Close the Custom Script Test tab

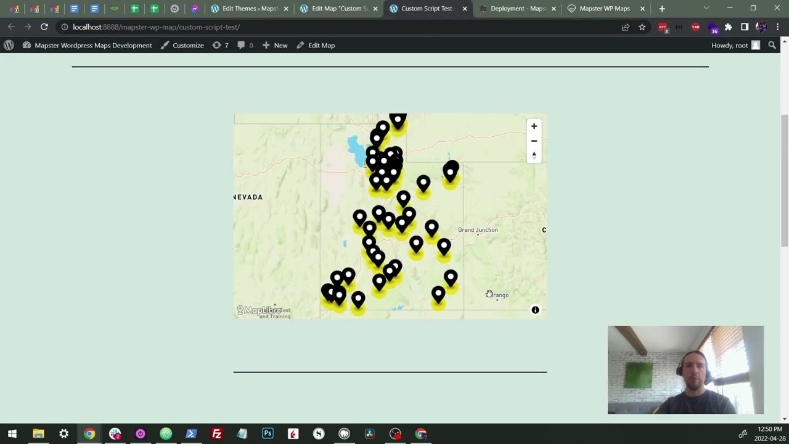[x=465, y=9]
